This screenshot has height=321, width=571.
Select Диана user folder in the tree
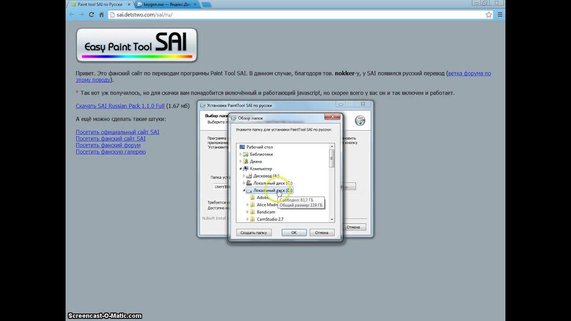point(256,161)
